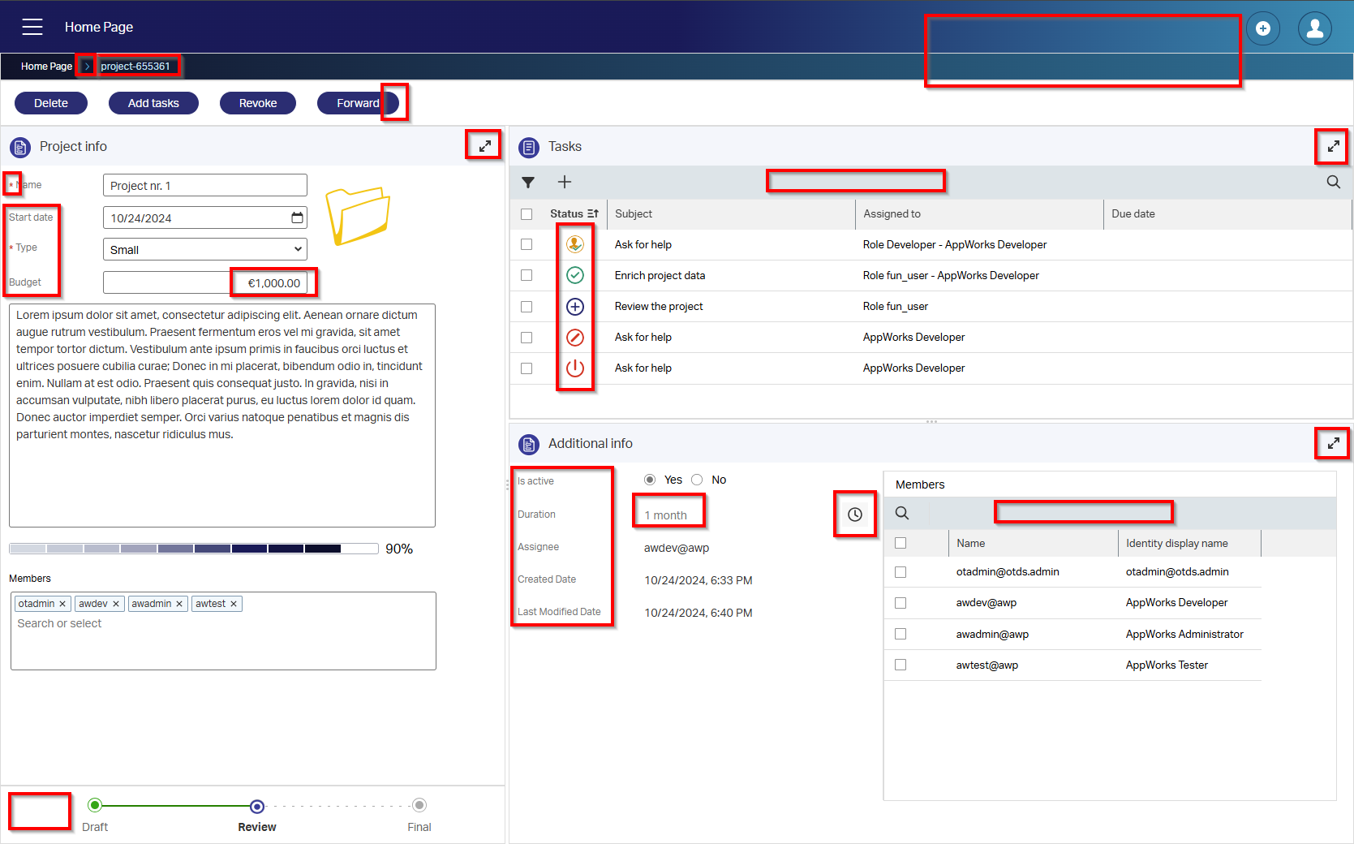
Task: Open Start date calendar picker
Action: pyautogui.click(x=297, y=217)
